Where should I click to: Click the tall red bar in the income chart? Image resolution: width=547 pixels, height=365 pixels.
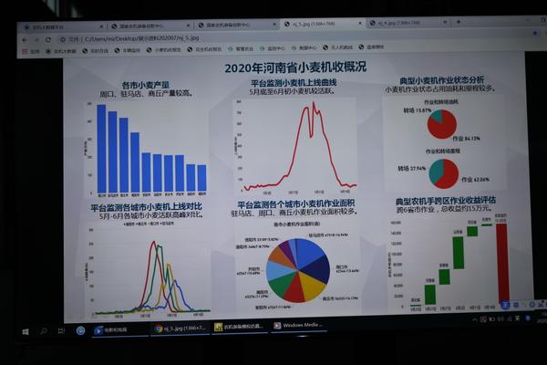[502, 260]
